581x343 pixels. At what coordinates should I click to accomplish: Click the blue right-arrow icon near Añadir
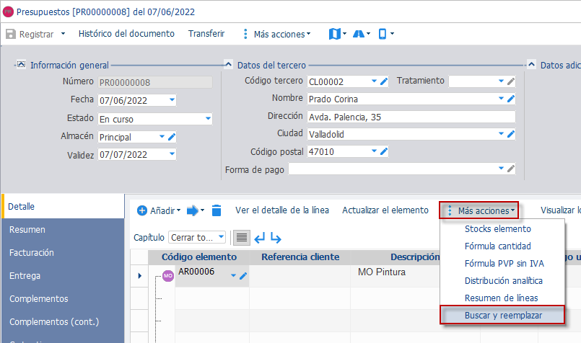[192, 210]
